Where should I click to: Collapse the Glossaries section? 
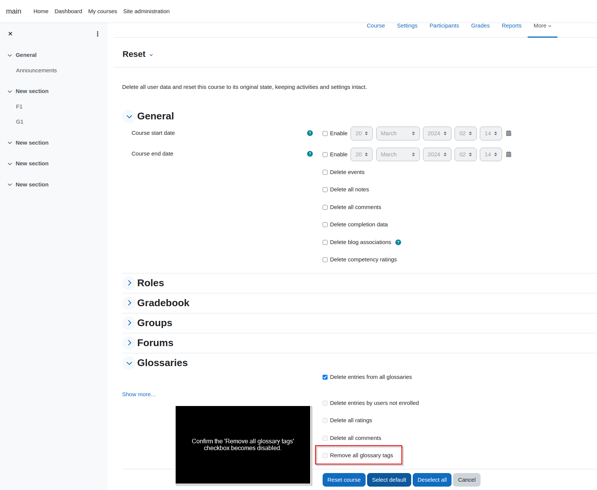coord(129,363)
